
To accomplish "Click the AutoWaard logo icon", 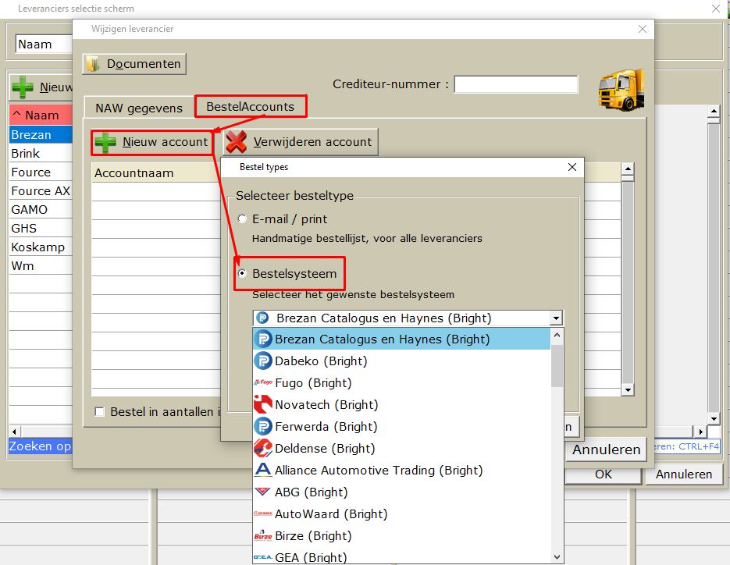I will pyautogui.click(x=263, y=513).
